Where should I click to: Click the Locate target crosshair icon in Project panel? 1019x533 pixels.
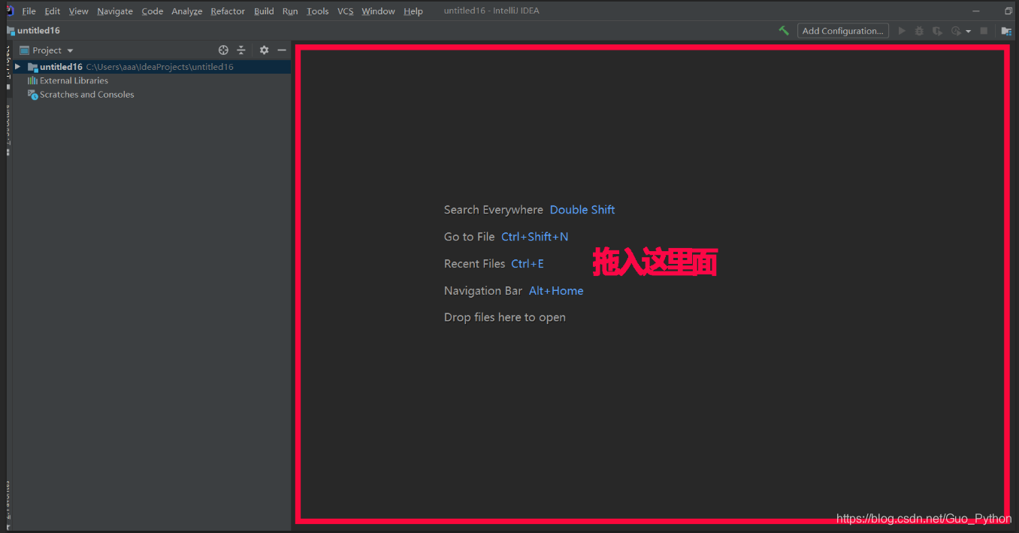[x=223, y=50]
